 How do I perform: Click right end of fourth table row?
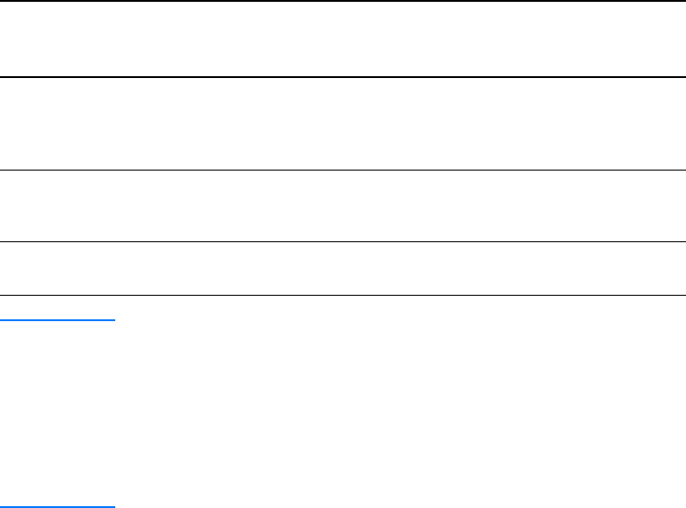point(671,269)
